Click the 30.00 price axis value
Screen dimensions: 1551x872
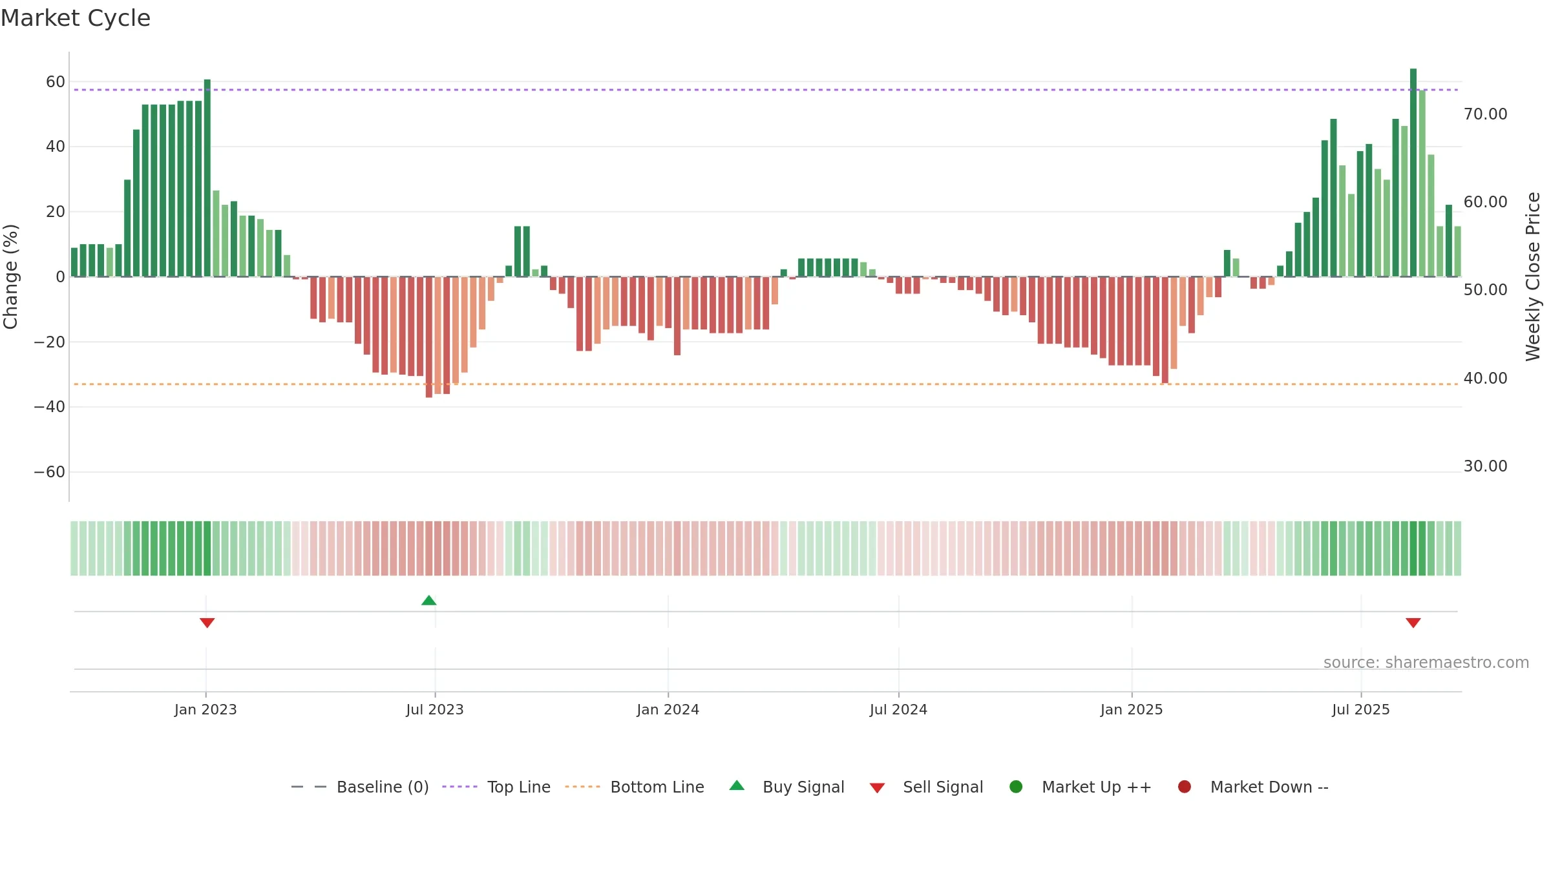click(x=1485, y=466)
